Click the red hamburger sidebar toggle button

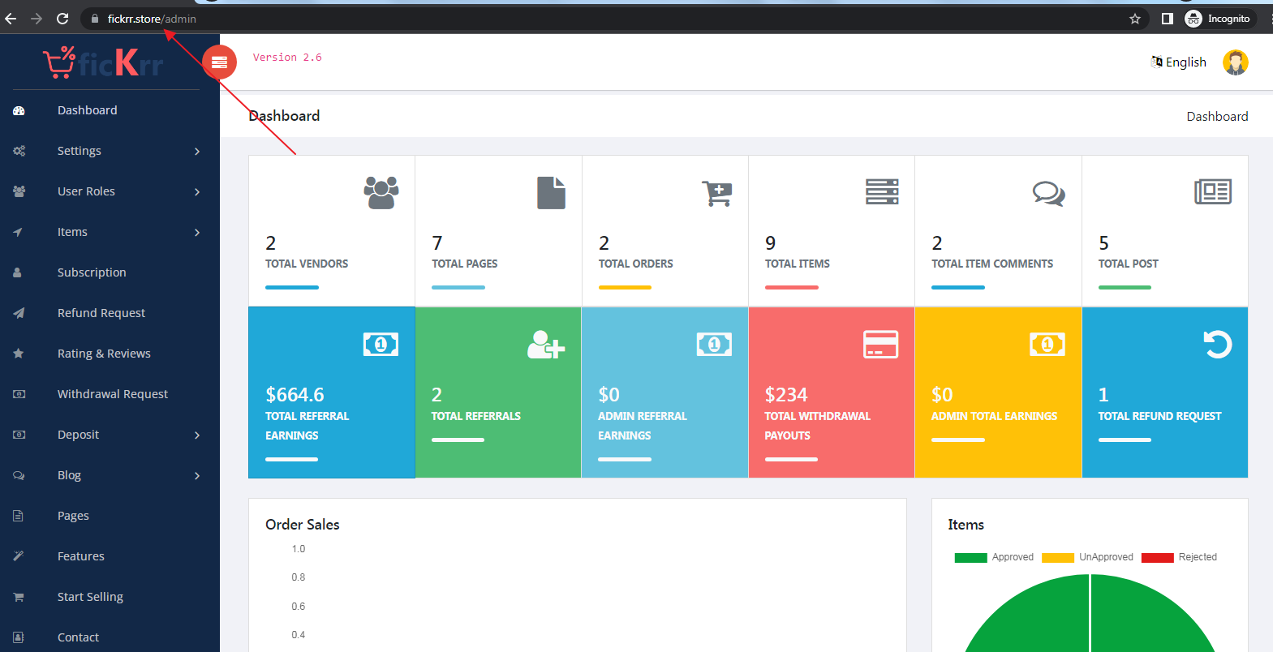219,62
